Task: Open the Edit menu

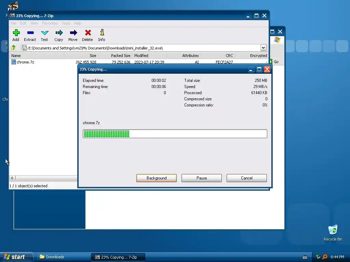Action: tap(23, 23)
